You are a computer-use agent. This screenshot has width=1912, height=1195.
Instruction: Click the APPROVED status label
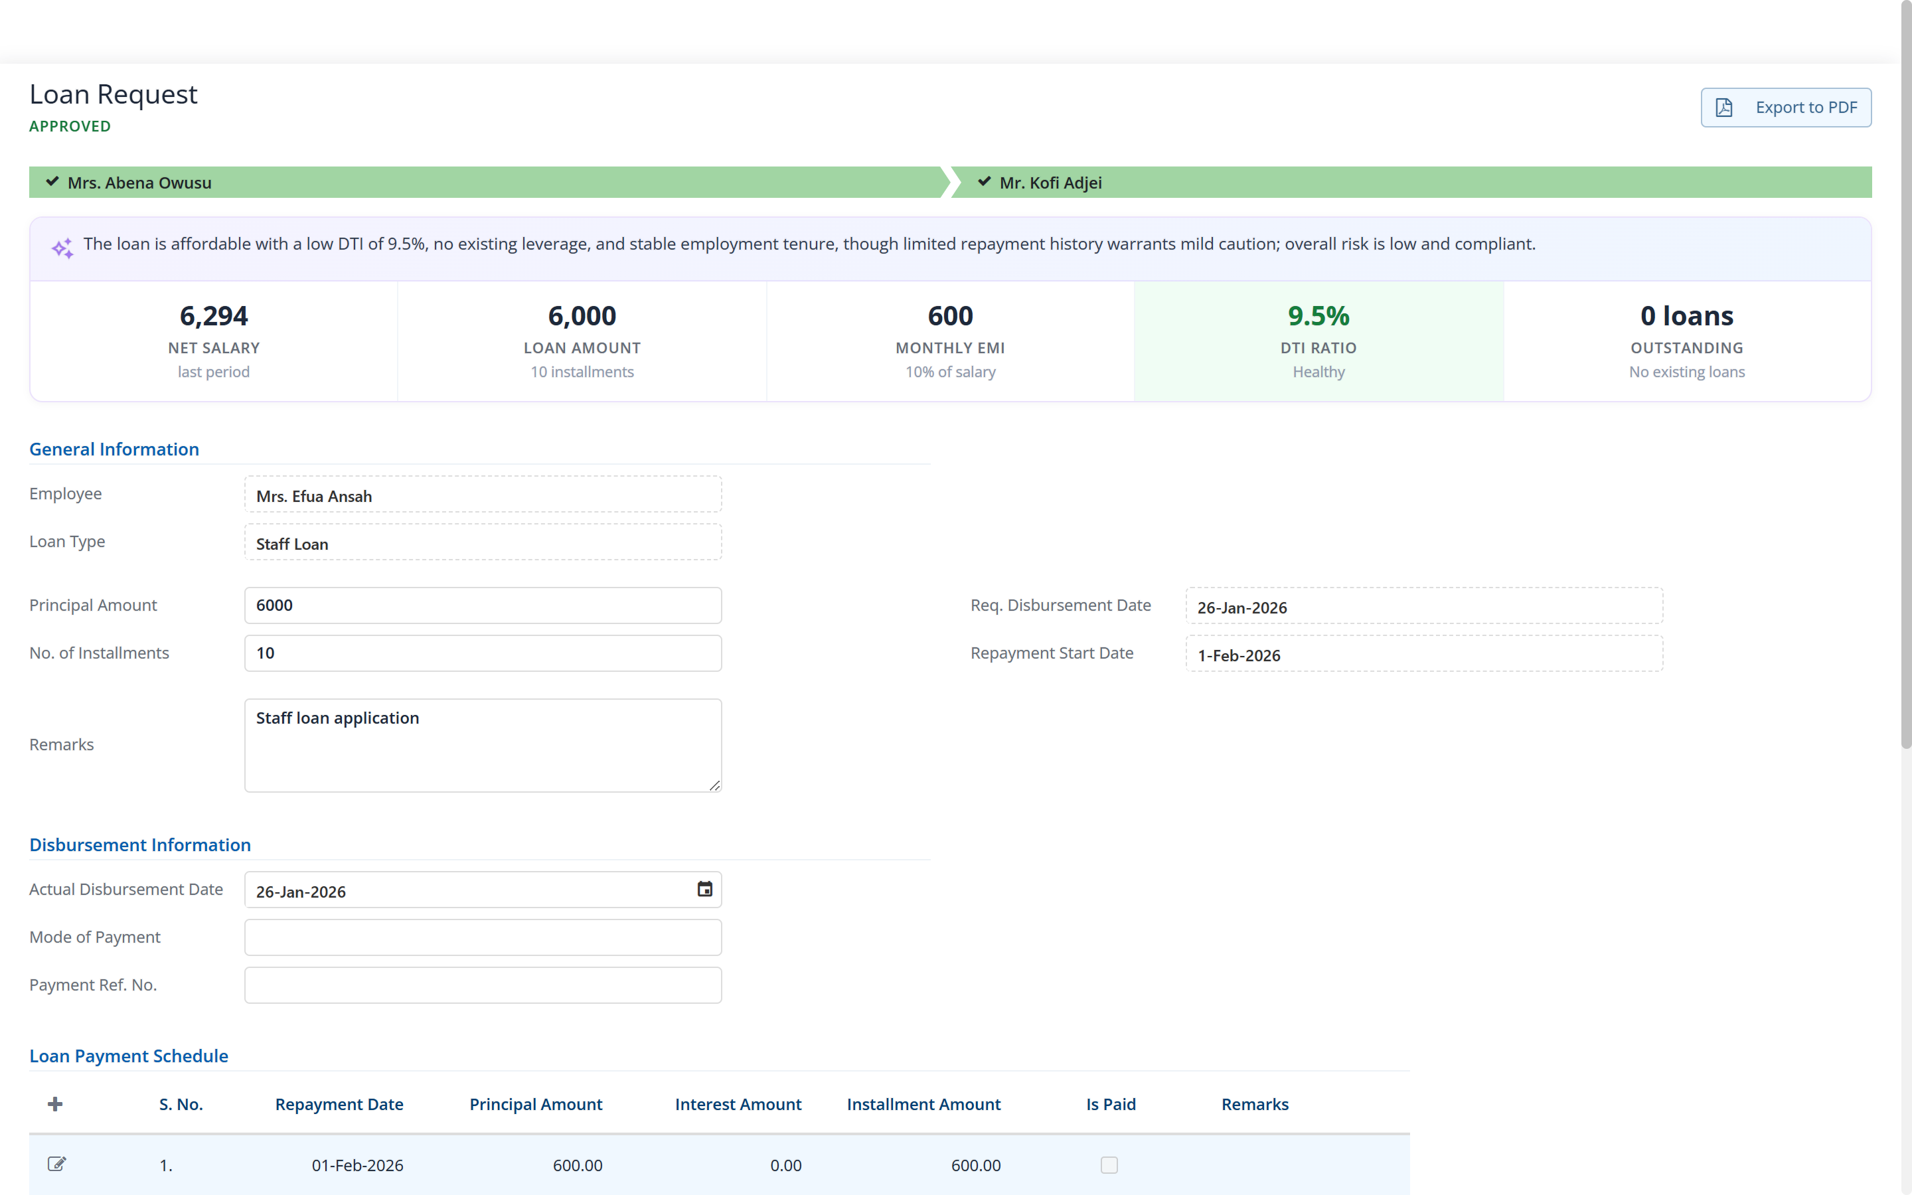click(70, 126)
